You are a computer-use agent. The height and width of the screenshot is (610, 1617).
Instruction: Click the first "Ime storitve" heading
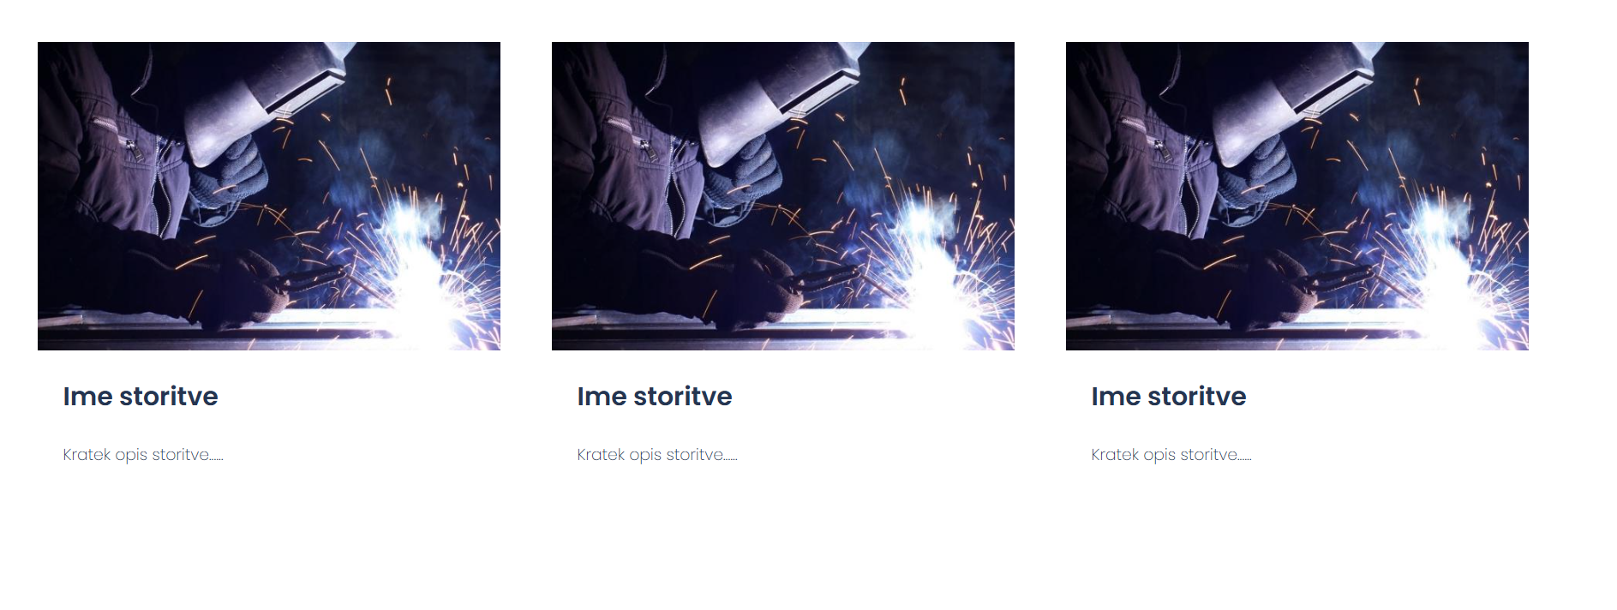(141, 397)
